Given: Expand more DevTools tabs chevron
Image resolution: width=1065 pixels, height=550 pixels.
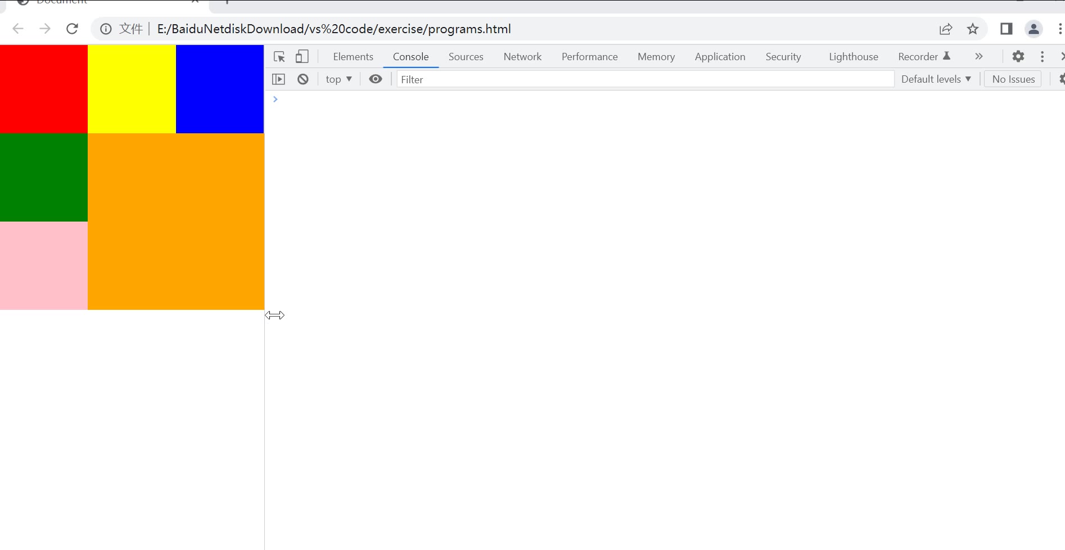Looking at the screenshot, I should tap(978, 57).
